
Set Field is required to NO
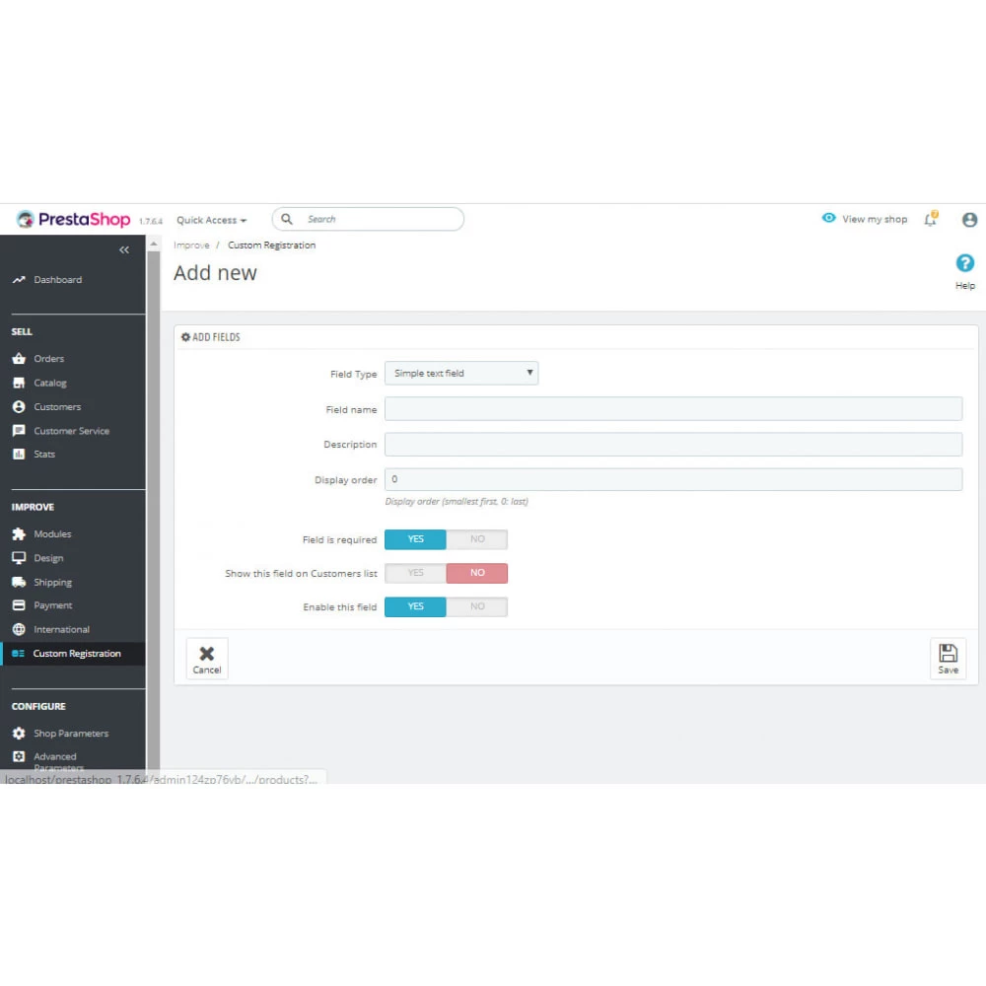point(477,539)
